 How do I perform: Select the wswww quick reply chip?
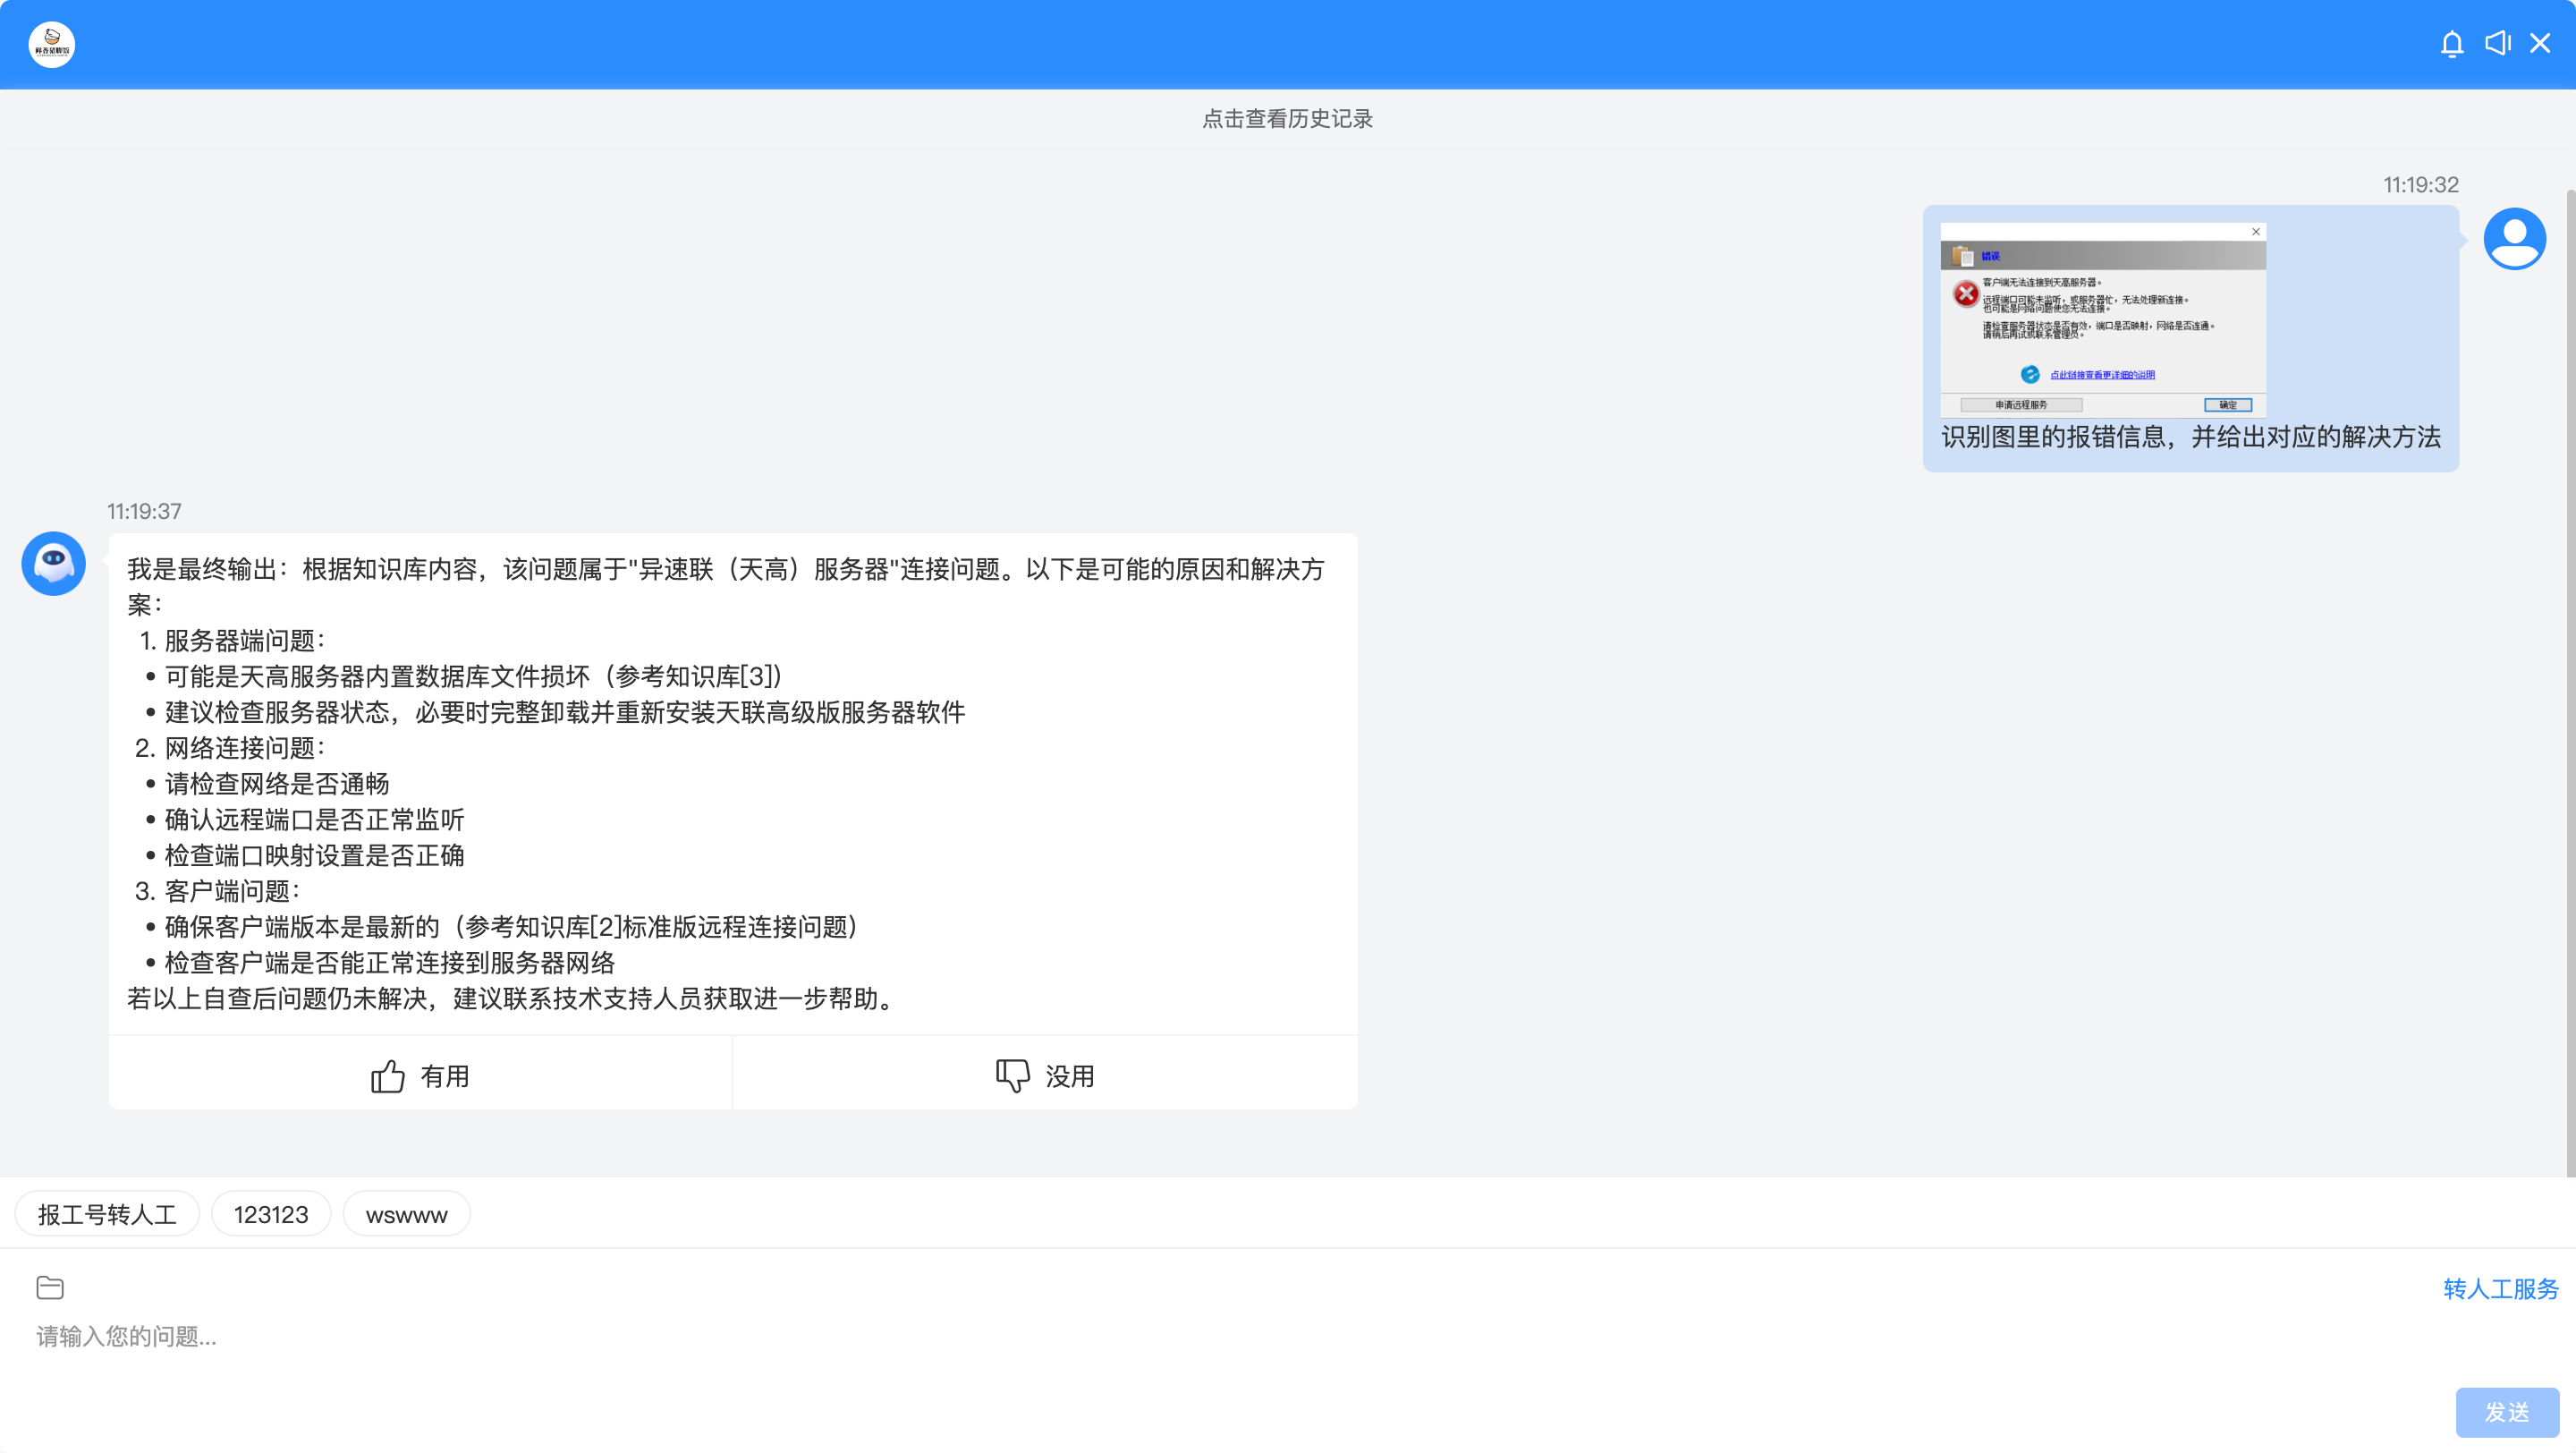click(x=406, y=1214)
